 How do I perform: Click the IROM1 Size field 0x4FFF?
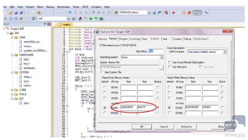coord(145,107)
